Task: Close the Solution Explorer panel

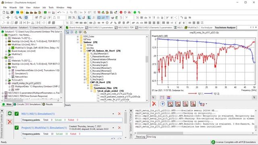Action: tap(60, 27)
